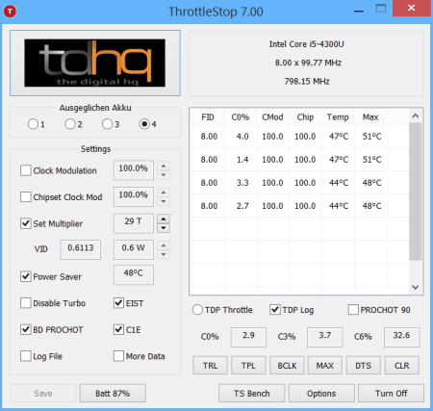
Task: Click the Chip column header
Action: point(305,117)
